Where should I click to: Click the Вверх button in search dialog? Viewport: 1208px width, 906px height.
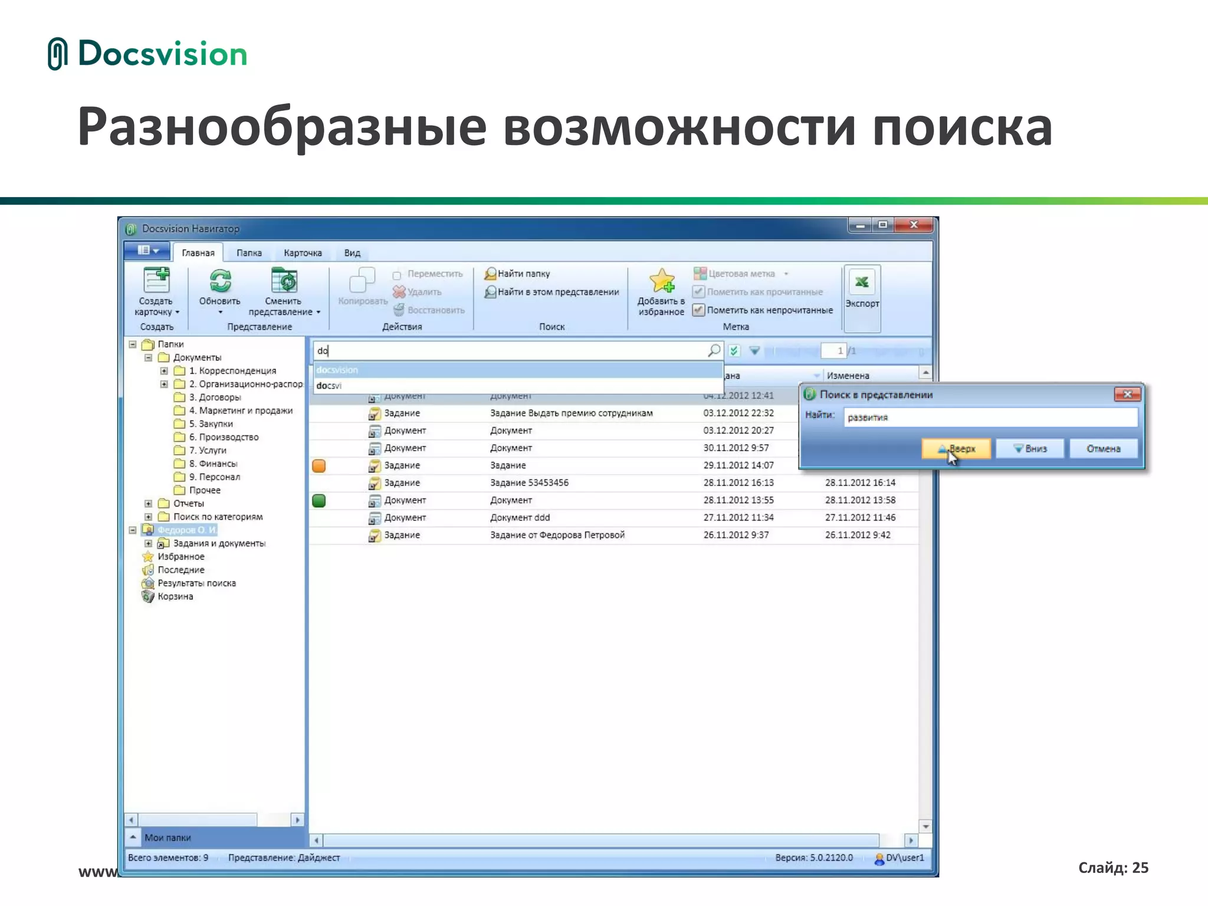pyautogui.click(x=956, y=449)
